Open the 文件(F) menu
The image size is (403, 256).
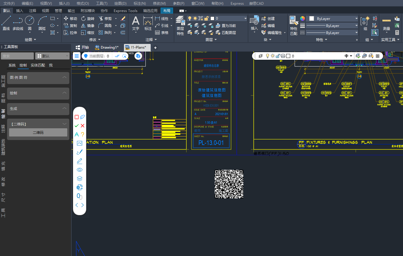9,3
